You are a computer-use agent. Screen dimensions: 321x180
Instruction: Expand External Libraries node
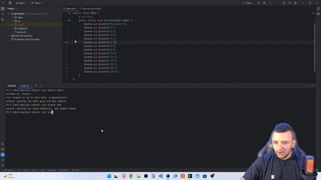click(9, 35)
